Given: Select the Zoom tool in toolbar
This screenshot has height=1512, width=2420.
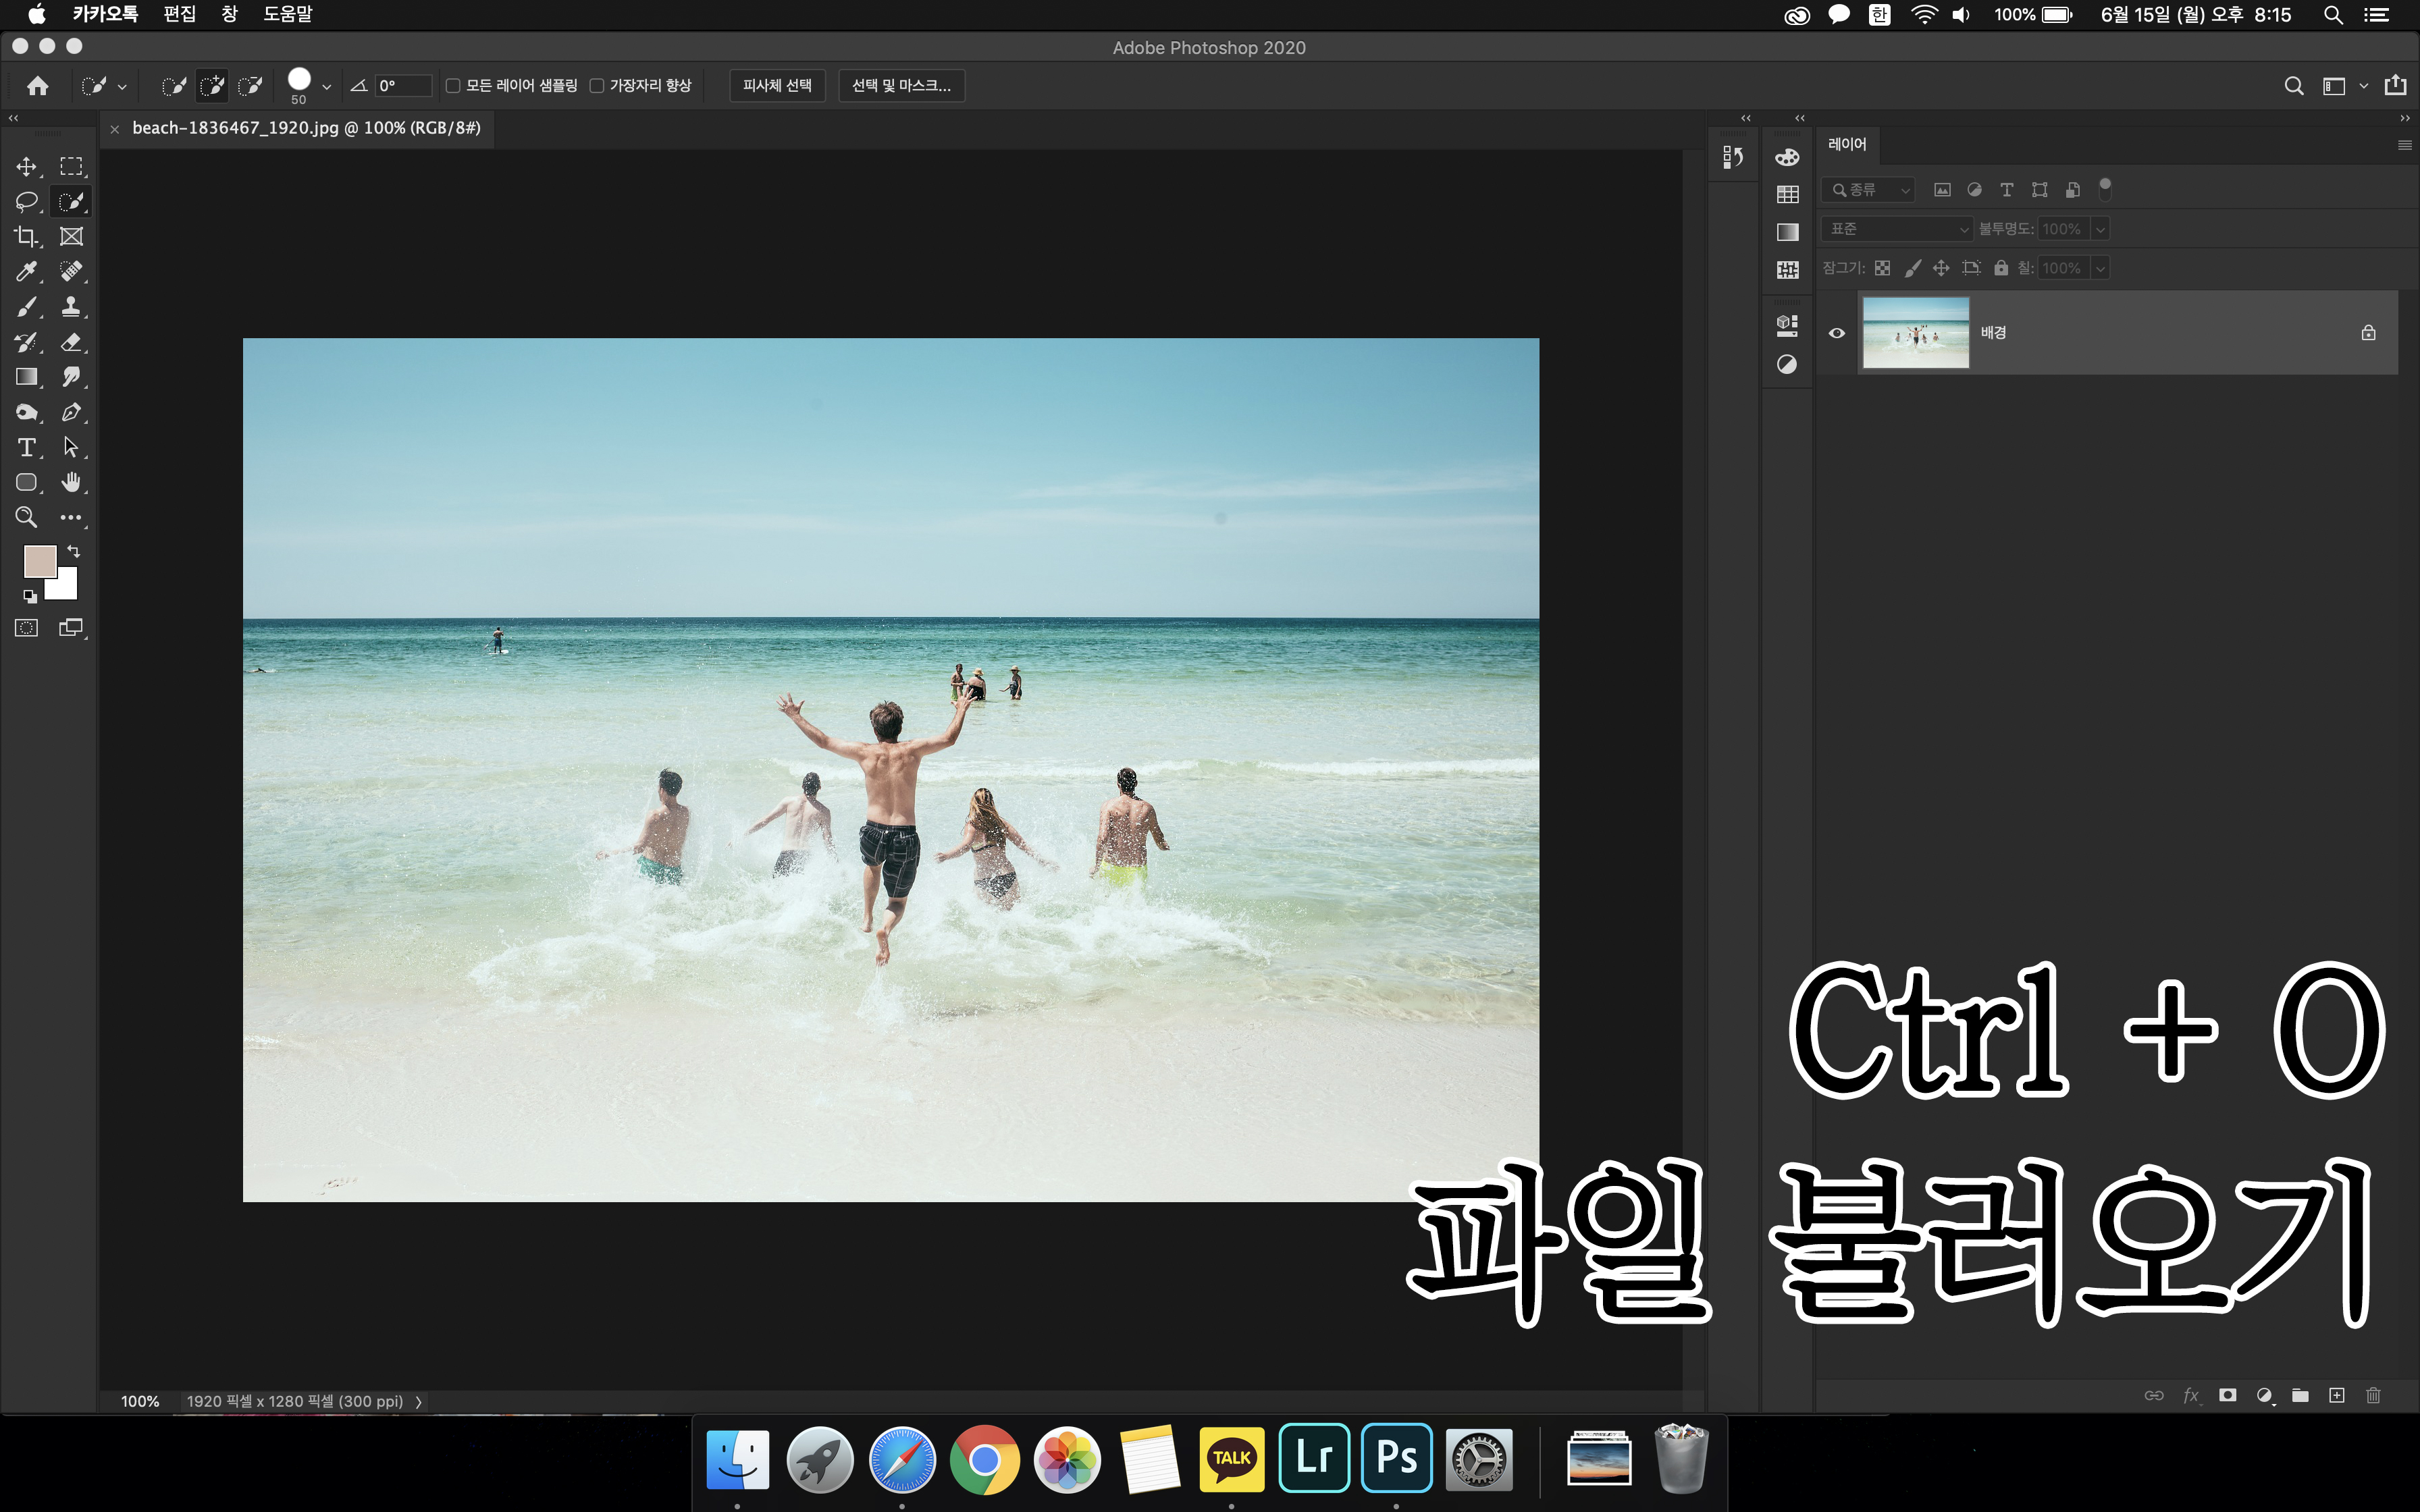Looking at the screenshot, I should [26, 517].
